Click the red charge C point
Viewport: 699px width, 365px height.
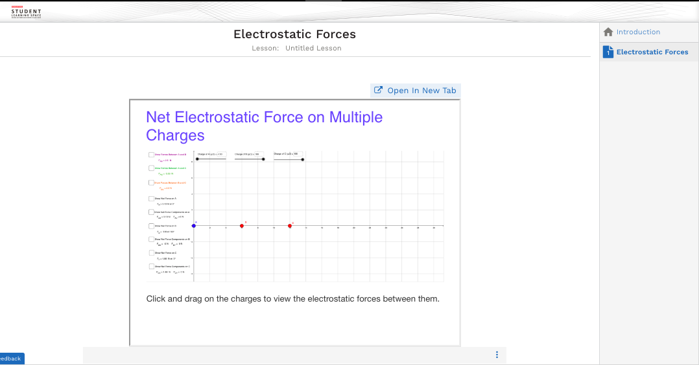[x=290, y=226]
